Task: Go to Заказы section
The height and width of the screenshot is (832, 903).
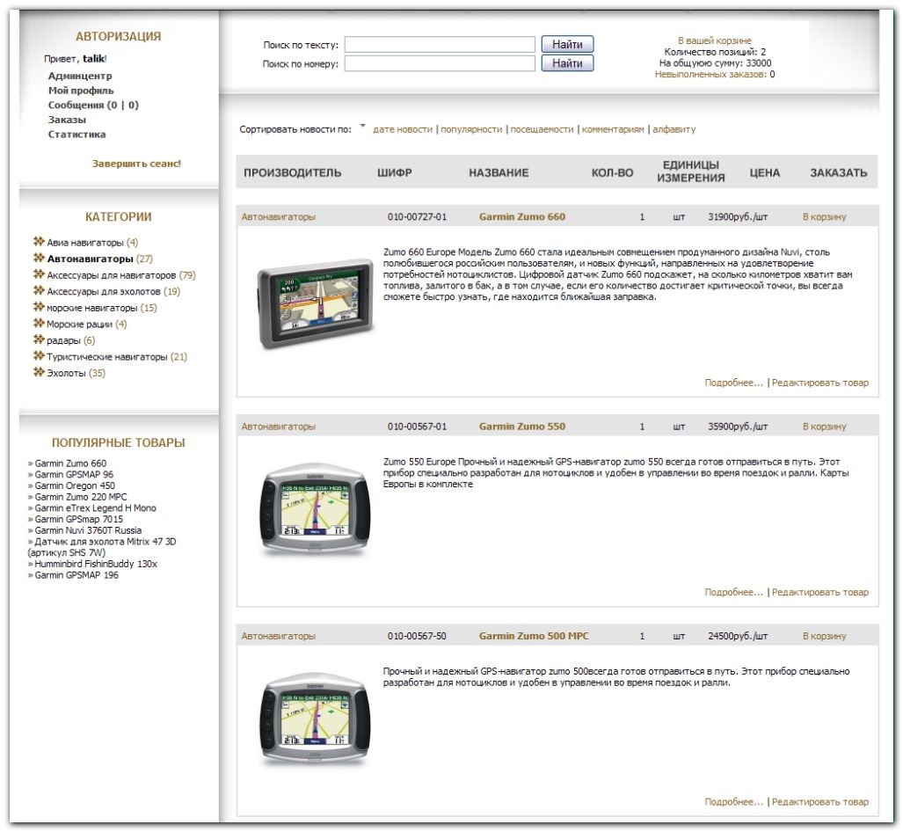Action: click(67, 120)
